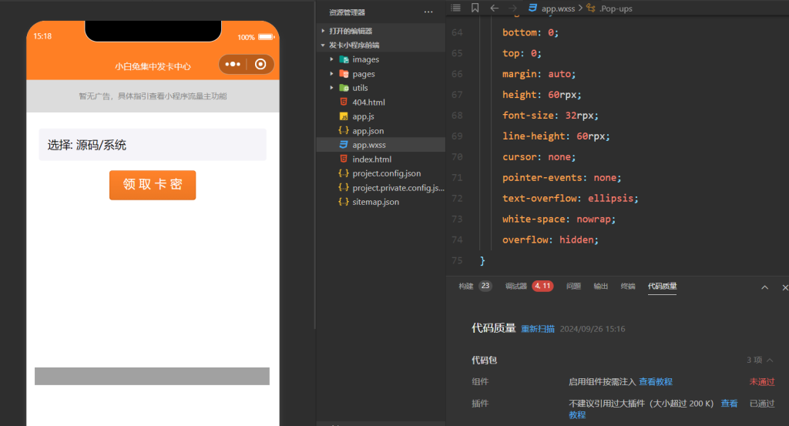Select the 代码质量 tab
This screenshot has width=789, height=426.
662,286
